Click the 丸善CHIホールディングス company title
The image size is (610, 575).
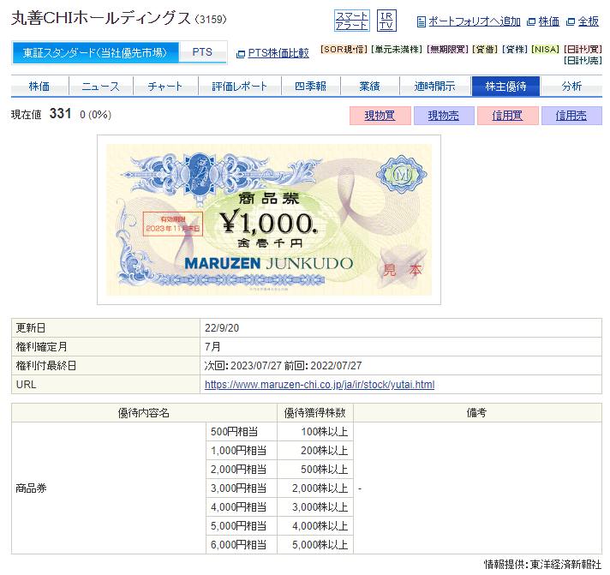101,18
